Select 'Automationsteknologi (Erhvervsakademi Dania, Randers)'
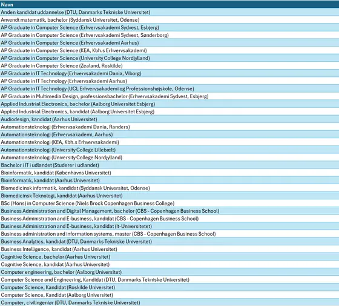The height and width of the screenshot is (306, 339). coord(169,127)
